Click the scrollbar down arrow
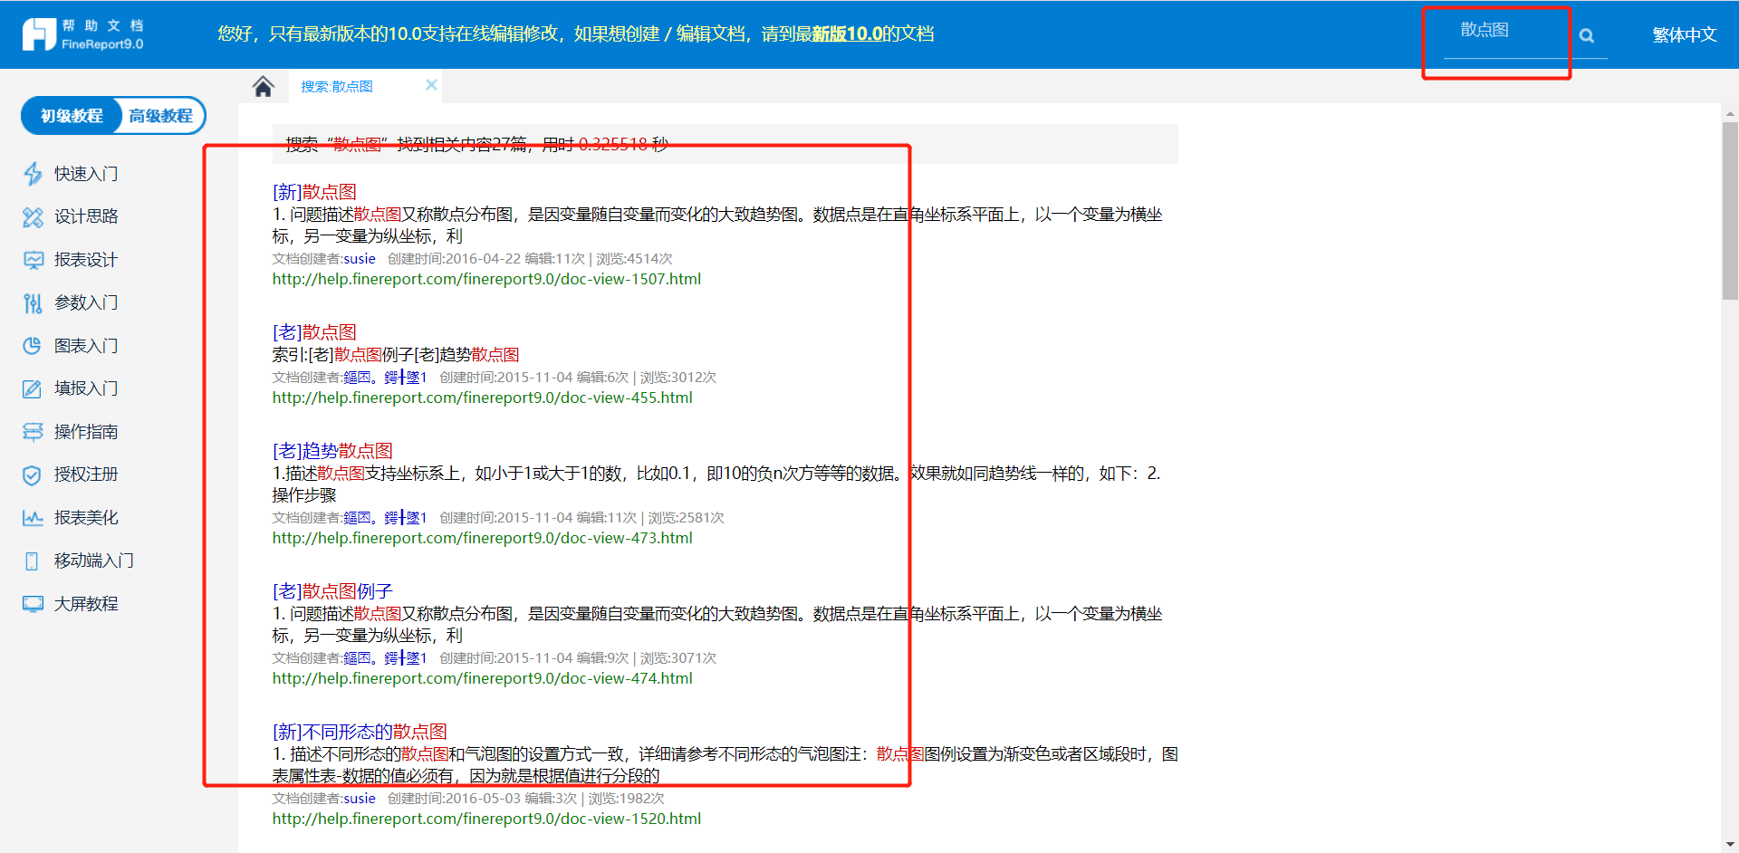 [1730, 845]
